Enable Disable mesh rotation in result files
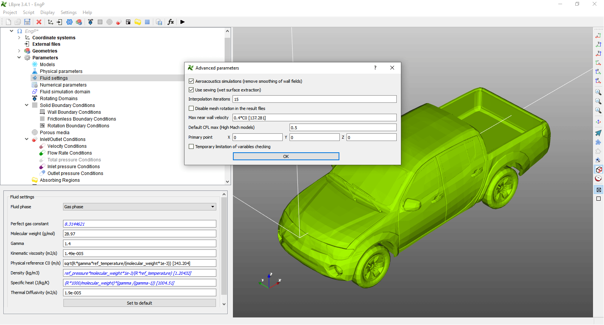 pos(191,108)
